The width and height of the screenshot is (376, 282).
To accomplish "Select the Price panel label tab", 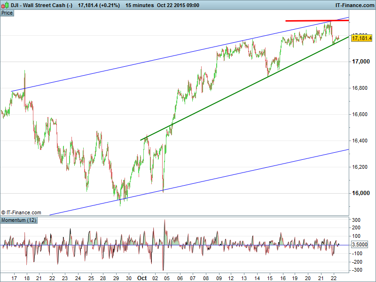I will coord(8,13).
